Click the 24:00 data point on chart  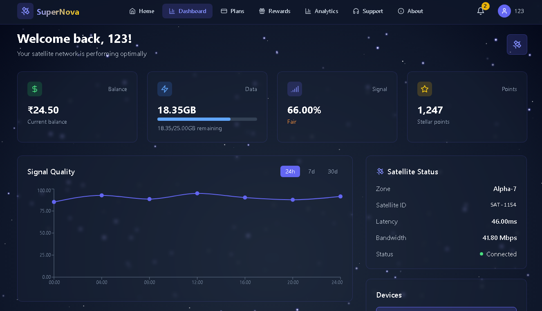pos(340,197)
